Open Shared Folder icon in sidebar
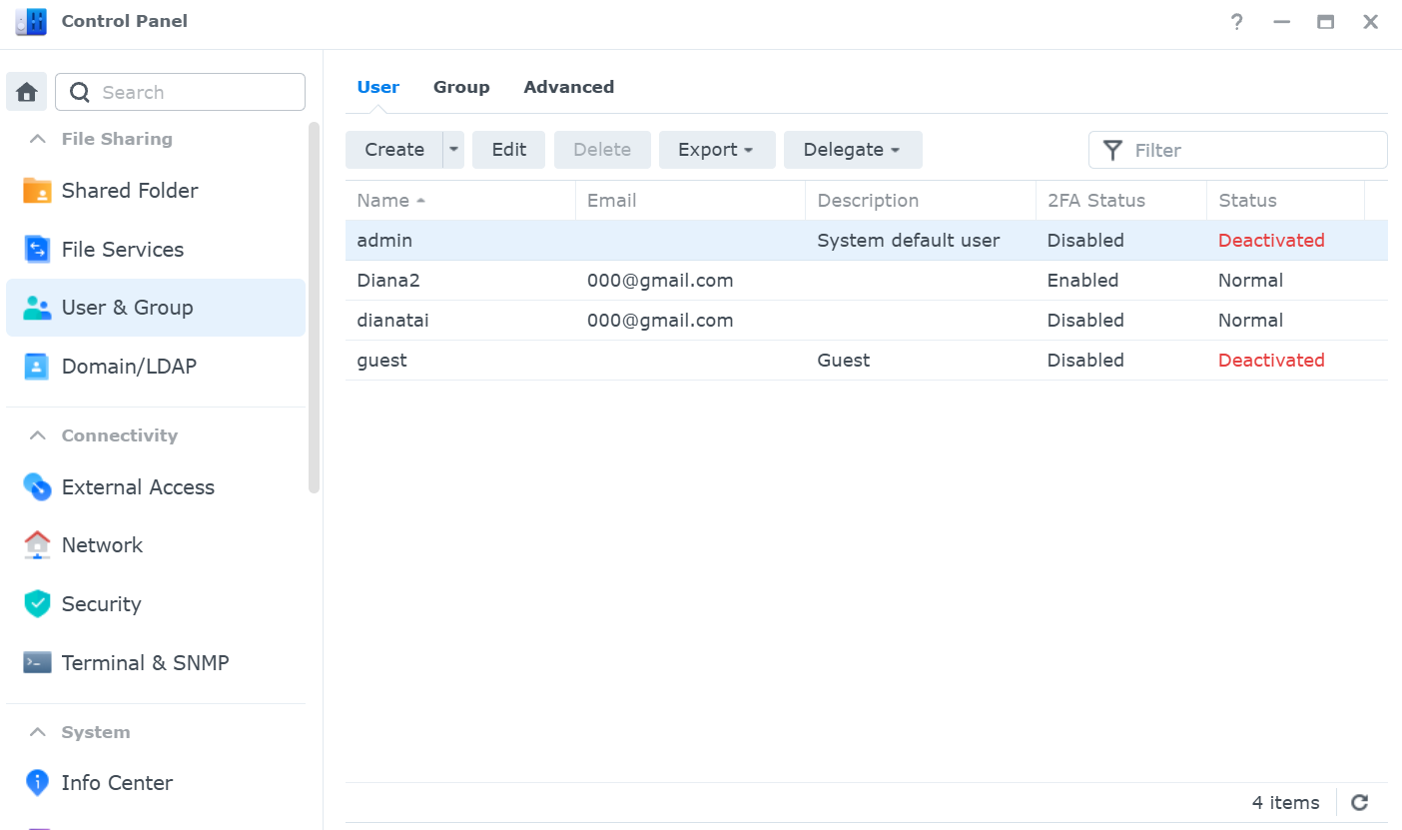This screenshot has height=830, width=1402. 37,191
